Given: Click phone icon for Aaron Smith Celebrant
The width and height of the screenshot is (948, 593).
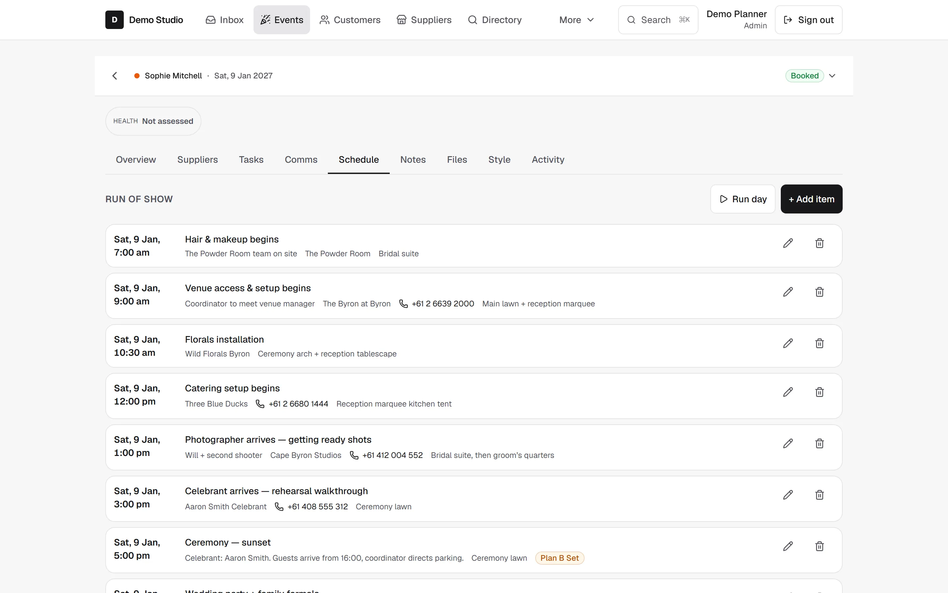Looking at the screenshot, I should (x=279, y=506).
